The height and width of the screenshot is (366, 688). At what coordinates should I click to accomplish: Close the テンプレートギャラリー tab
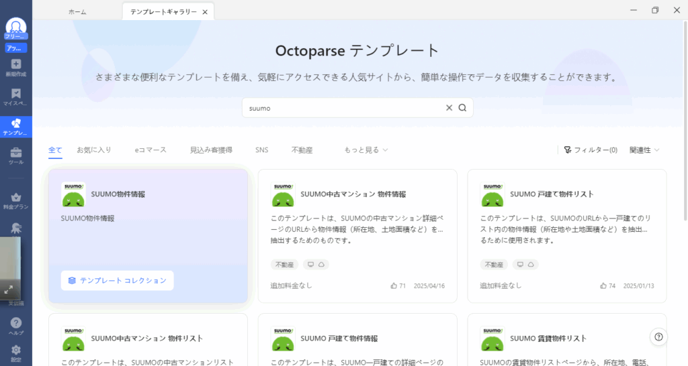pos(205,12)
